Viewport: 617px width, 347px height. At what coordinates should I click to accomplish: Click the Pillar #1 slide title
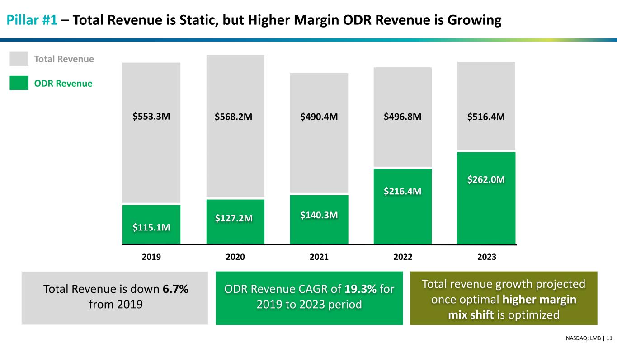253,20
